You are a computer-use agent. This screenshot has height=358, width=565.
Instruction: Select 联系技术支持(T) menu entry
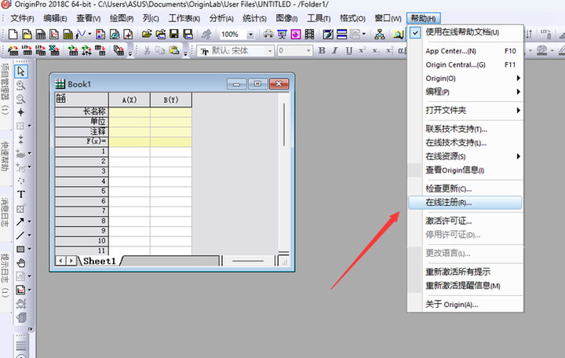point(465,129)
